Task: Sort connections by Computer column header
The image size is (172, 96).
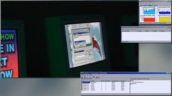Action: tap(95, 81)
